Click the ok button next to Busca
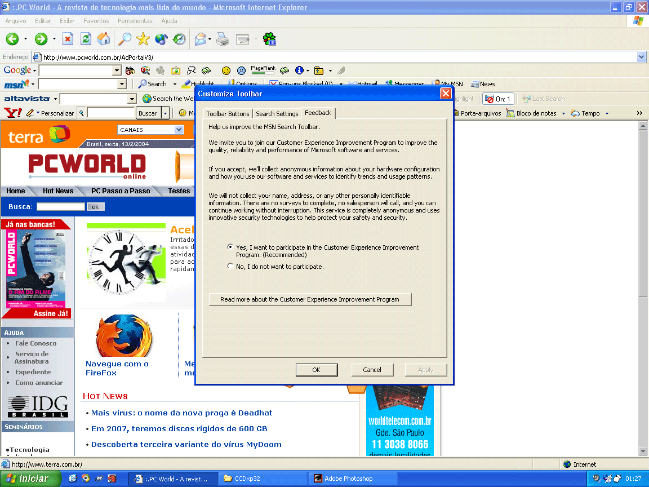 tap(96, 207)
